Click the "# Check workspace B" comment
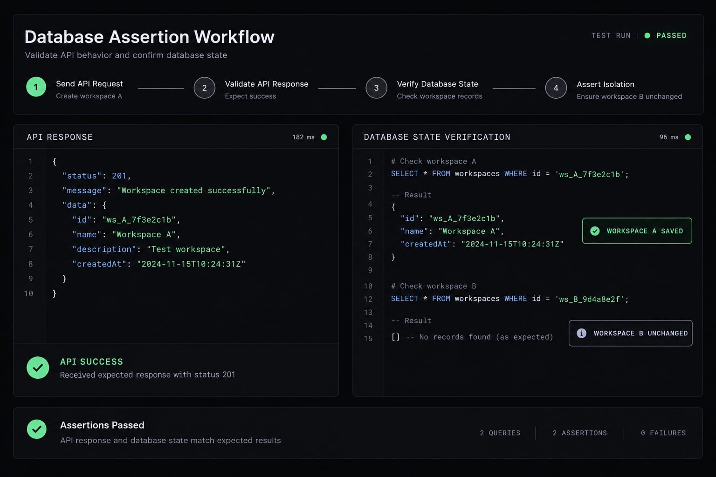This screenshot has height=477, width=716. [x=433, y=286]
